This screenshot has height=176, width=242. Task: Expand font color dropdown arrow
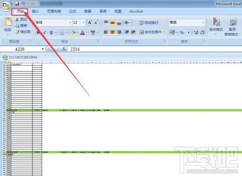pyautogui.click(x=87, y=33)
